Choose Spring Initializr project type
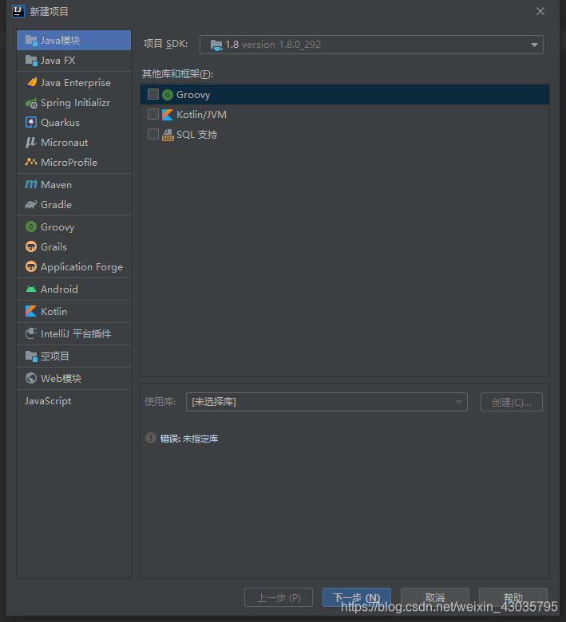This screenshot has width=566, height=622. coord(74,103)
